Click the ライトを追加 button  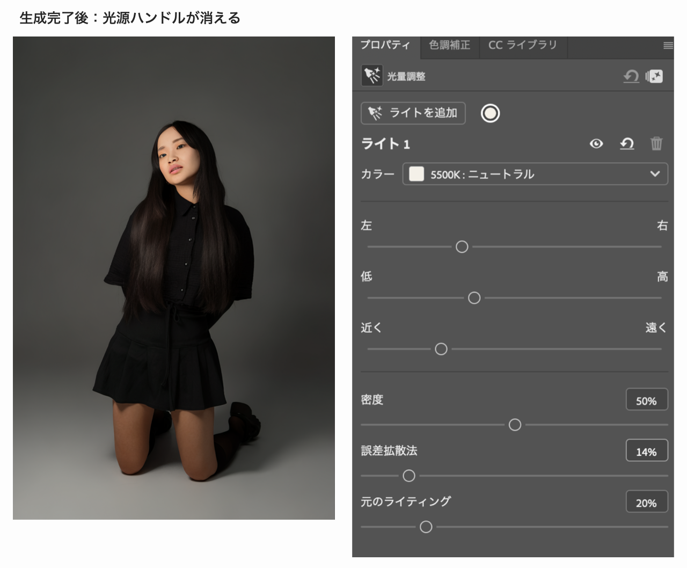pos(413,113)
